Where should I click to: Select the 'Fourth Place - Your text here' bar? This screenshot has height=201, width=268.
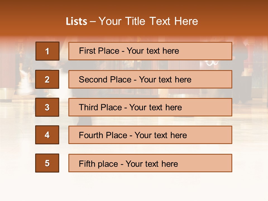click(150, 135)
